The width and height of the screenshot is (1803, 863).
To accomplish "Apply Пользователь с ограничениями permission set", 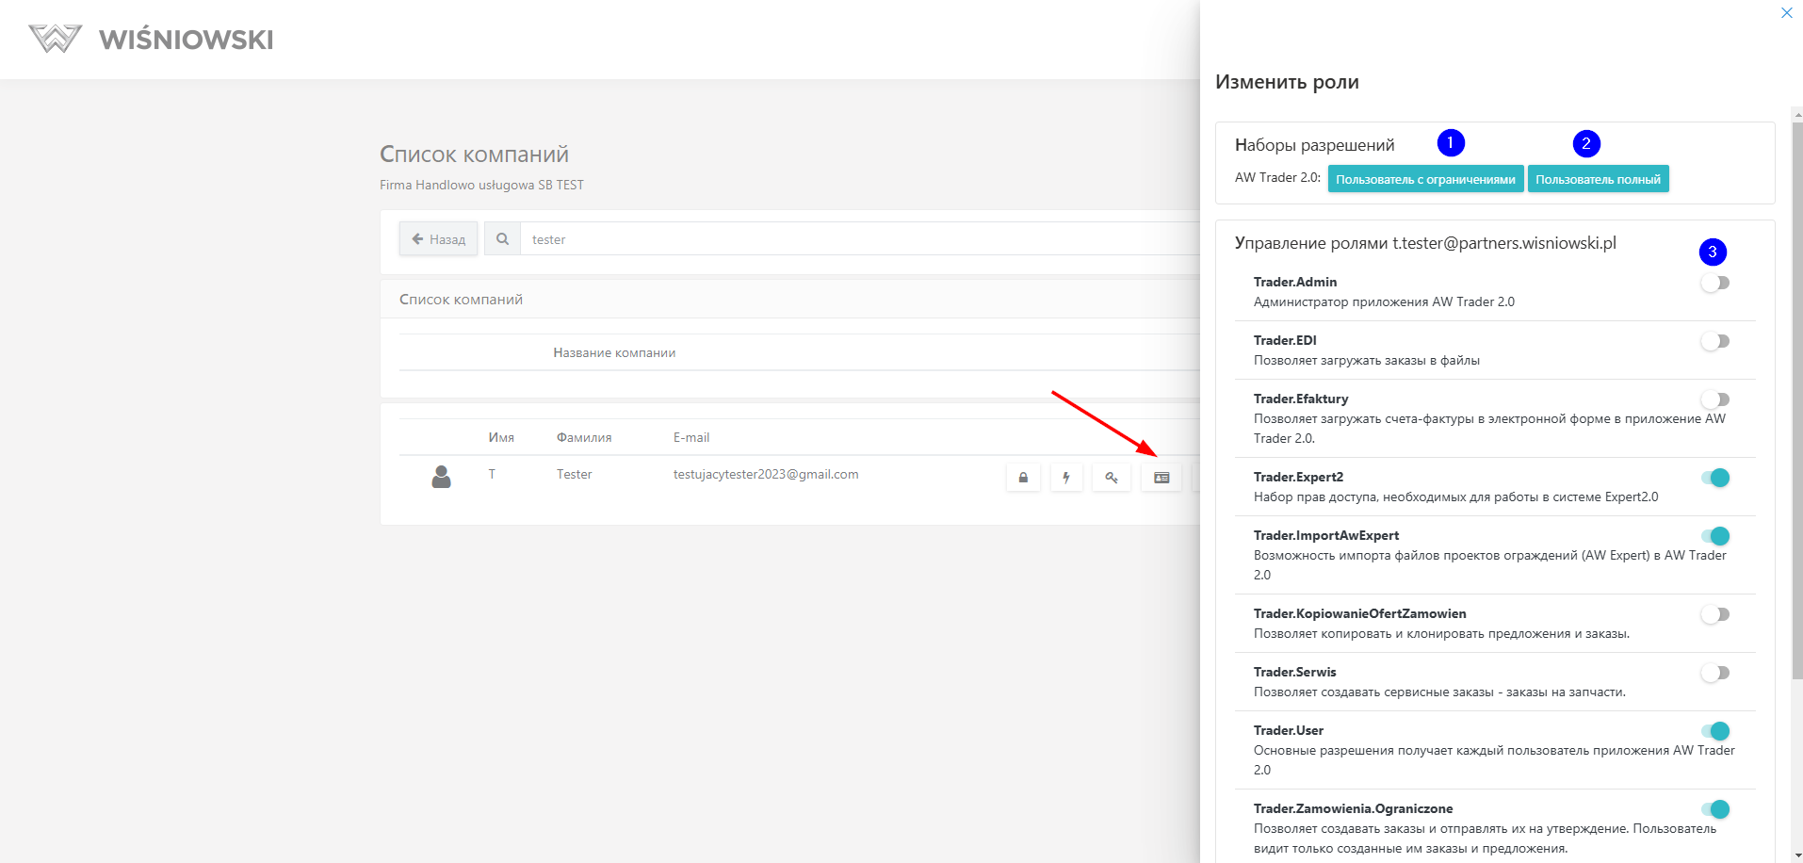I will point(1425,179).
